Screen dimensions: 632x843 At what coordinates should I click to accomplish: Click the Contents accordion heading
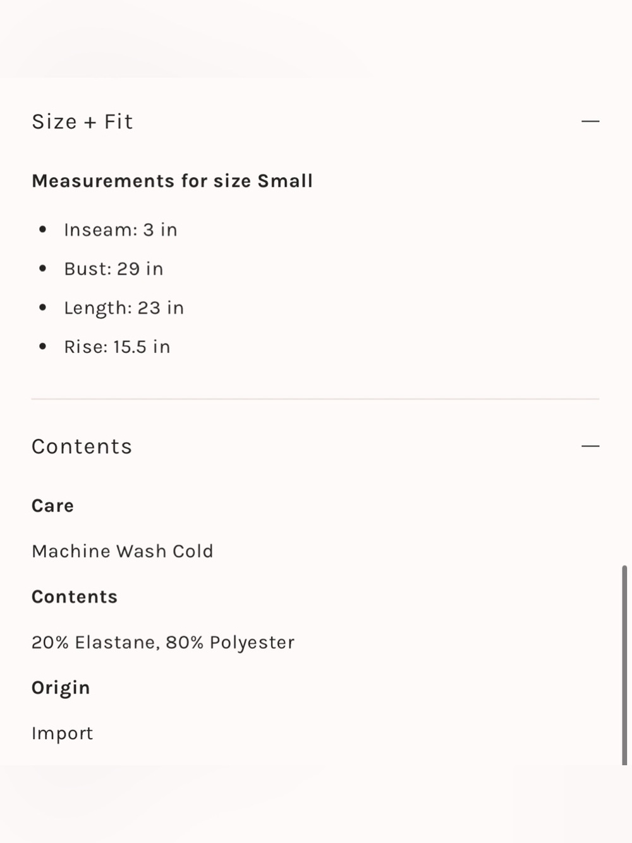82,446
